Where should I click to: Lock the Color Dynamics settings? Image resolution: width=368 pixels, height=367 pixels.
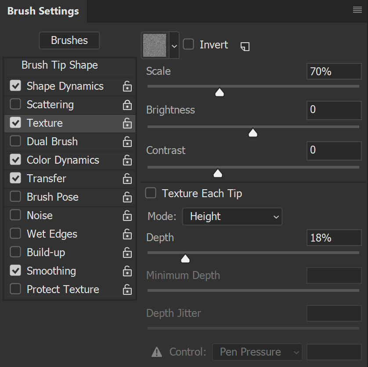(127, 160)
